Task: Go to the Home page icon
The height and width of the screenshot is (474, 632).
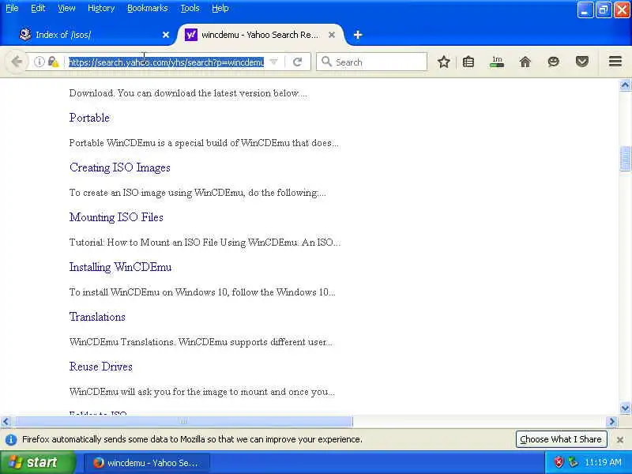Action: [x=525, y=62]
